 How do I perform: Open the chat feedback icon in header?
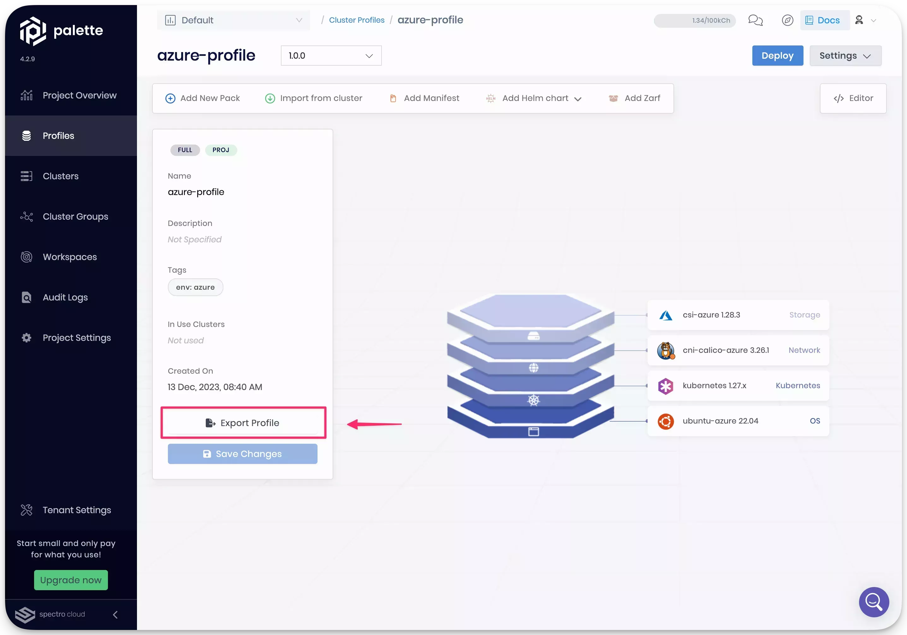pos(755,20)
